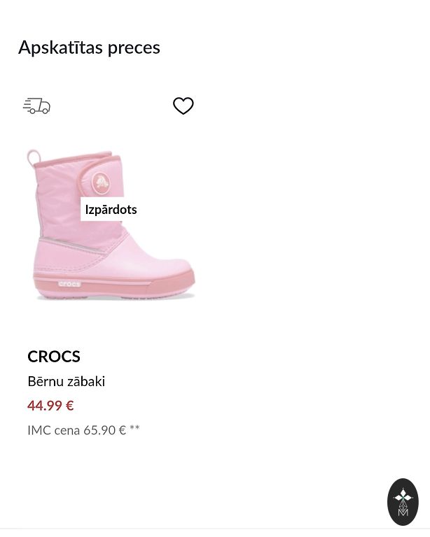Click the pull loop on the boot
This screenshot has width=430, height=537.
pos(32,157)
